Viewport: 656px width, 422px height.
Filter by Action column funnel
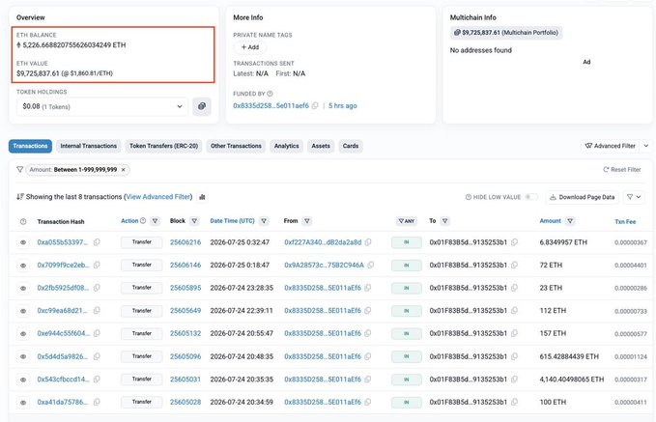coord(156,221)
